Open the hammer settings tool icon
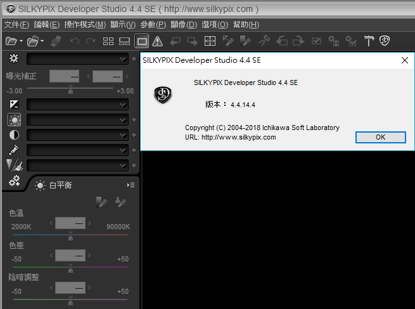The image size is (415, 309). point(369,41)
